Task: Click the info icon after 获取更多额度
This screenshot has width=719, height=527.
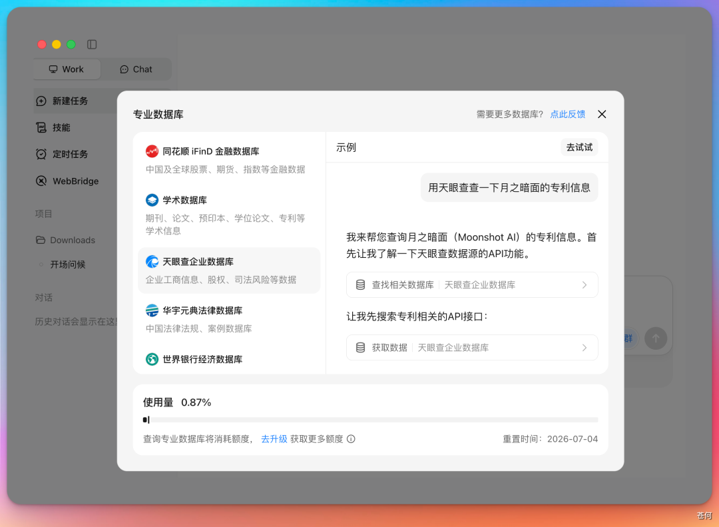Action: 351,439
